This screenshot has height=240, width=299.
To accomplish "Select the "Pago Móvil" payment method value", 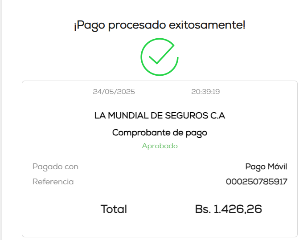I will point(266,167).
